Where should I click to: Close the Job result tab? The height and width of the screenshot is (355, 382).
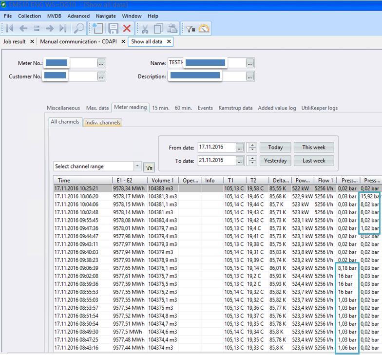[x=32, y=42]
